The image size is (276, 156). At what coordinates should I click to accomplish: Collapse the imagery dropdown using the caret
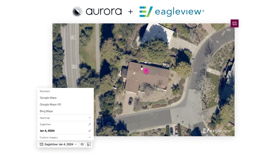(76, 144)
